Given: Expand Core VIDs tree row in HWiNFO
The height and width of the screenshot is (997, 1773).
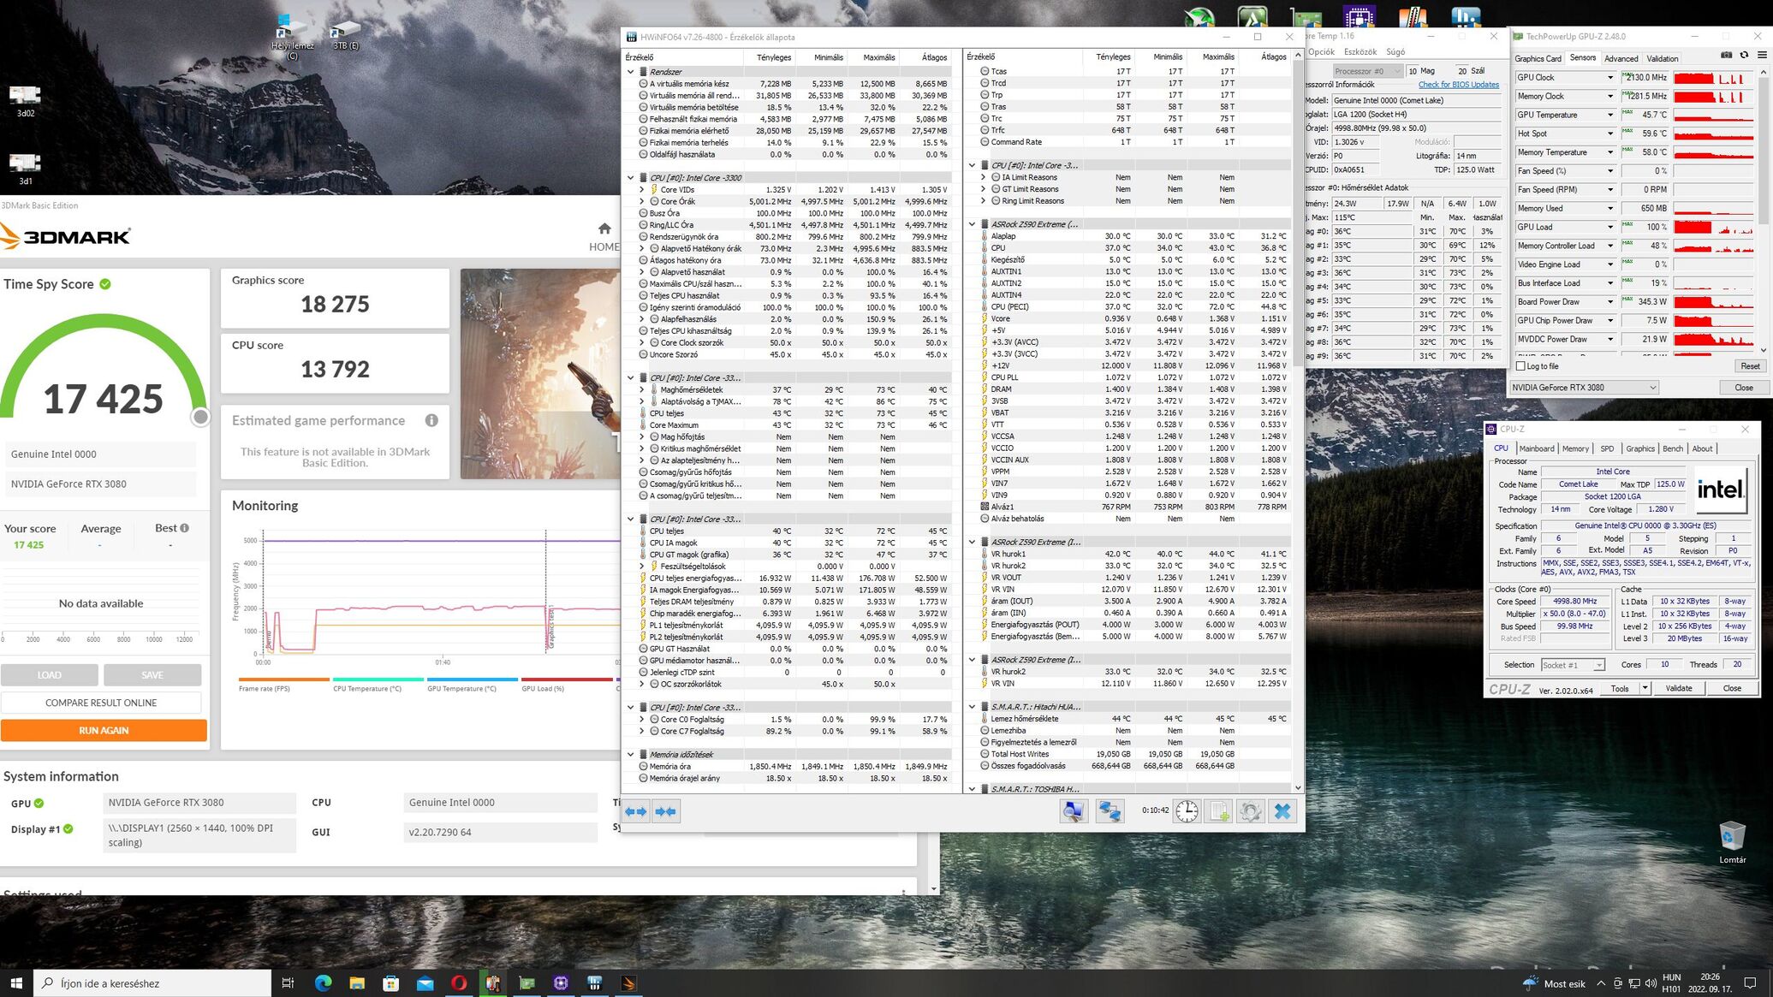Looking at the screenshot, I should tap(642, 190).
